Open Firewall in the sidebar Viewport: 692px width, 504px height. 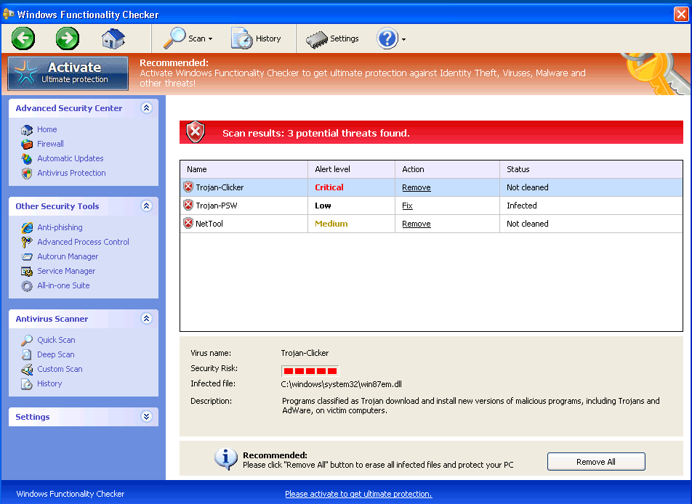[x=50, y=144]
